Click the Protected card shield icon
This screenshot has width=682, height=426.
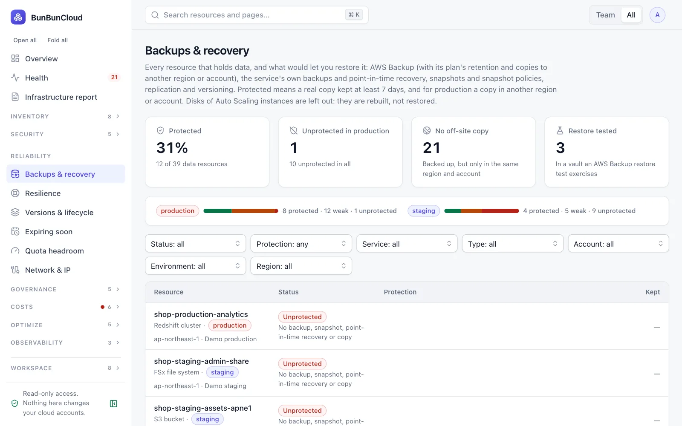(160, 131)
